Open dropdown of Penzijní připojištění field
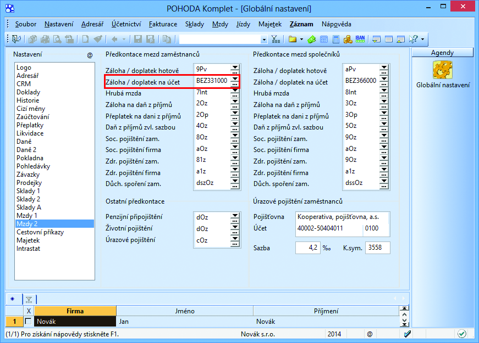The height and width of the screenshot is (343, 479). [235, 215]
